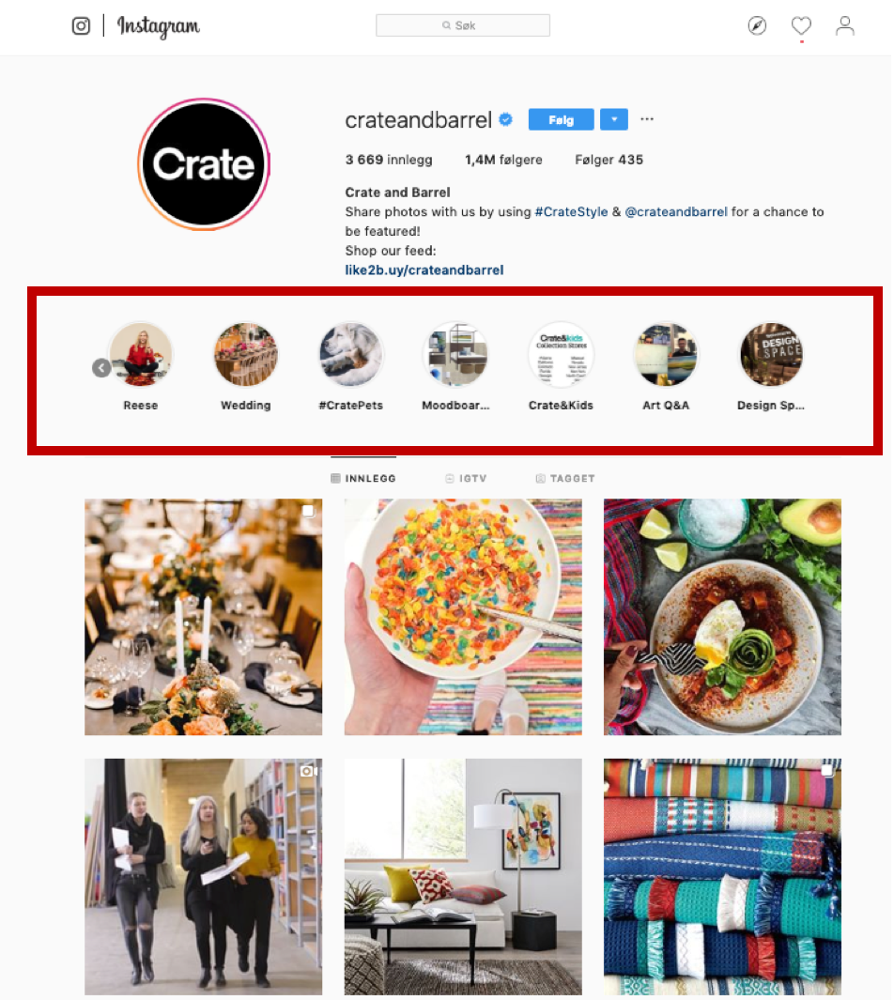Click the Instagram camera logo icon
This screenshot has width=894, height=1000.
[x=81, y=26]
